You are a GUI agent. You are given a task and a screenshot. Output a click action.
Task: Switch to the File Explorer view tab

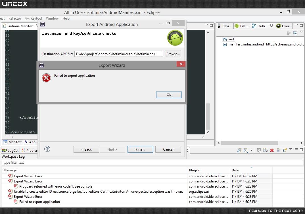pyautogui.click(x=242, y=26)
